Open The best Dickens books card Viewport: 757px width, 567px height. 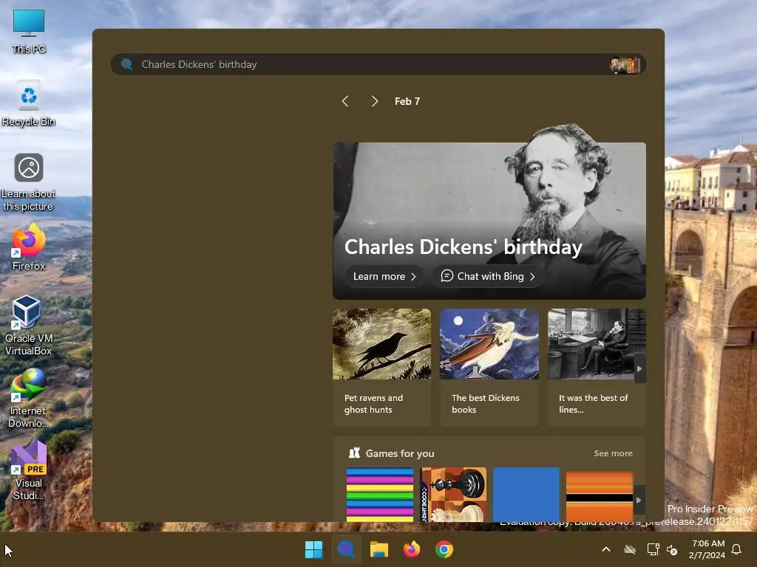tap(489, 367)
